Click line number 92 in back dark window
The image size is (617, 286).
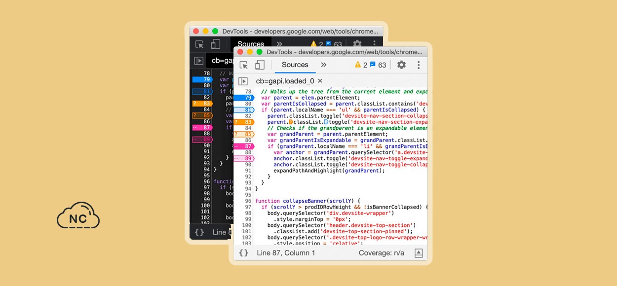(x=207, y=158)
